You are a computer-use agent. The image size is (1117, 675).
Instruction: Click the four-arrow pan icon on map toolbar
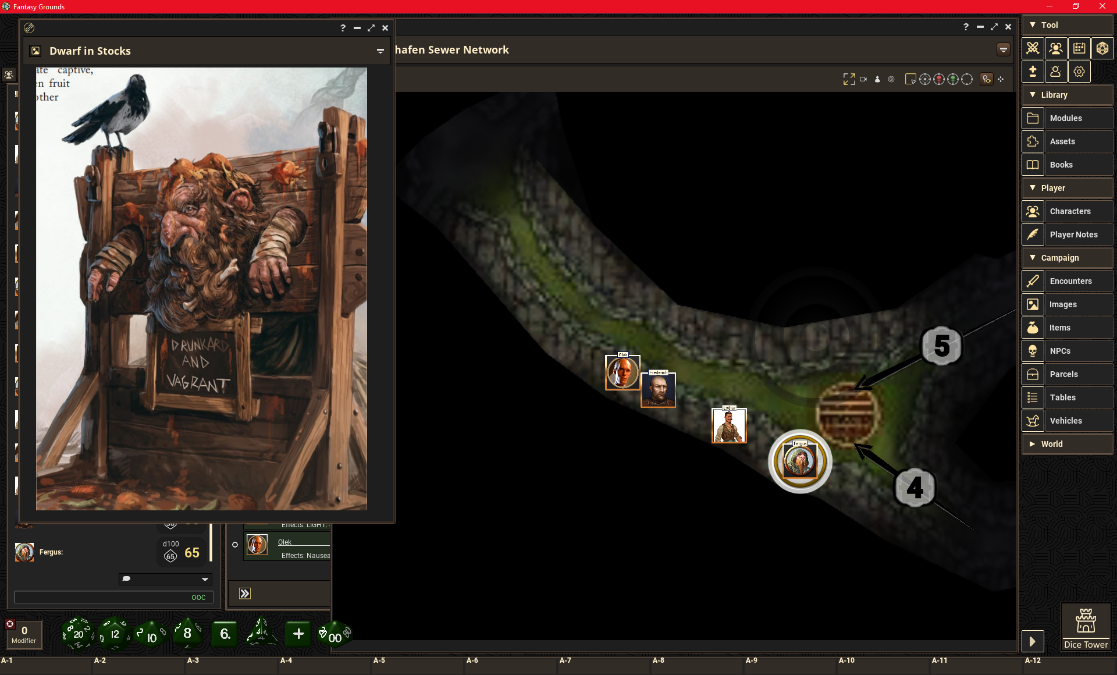[1001, 79]
